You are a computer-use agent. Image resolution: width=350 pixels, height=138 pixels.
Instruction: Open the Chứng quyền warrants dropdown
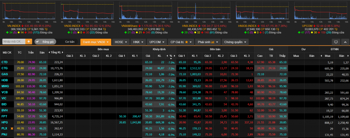click(x=235, y=42)
